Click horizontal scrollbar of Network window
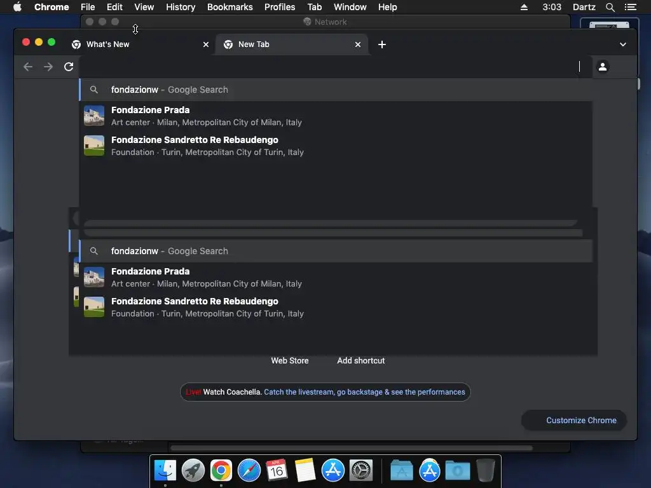The height and width of the screenshot is (488, 651). point(351,448)
